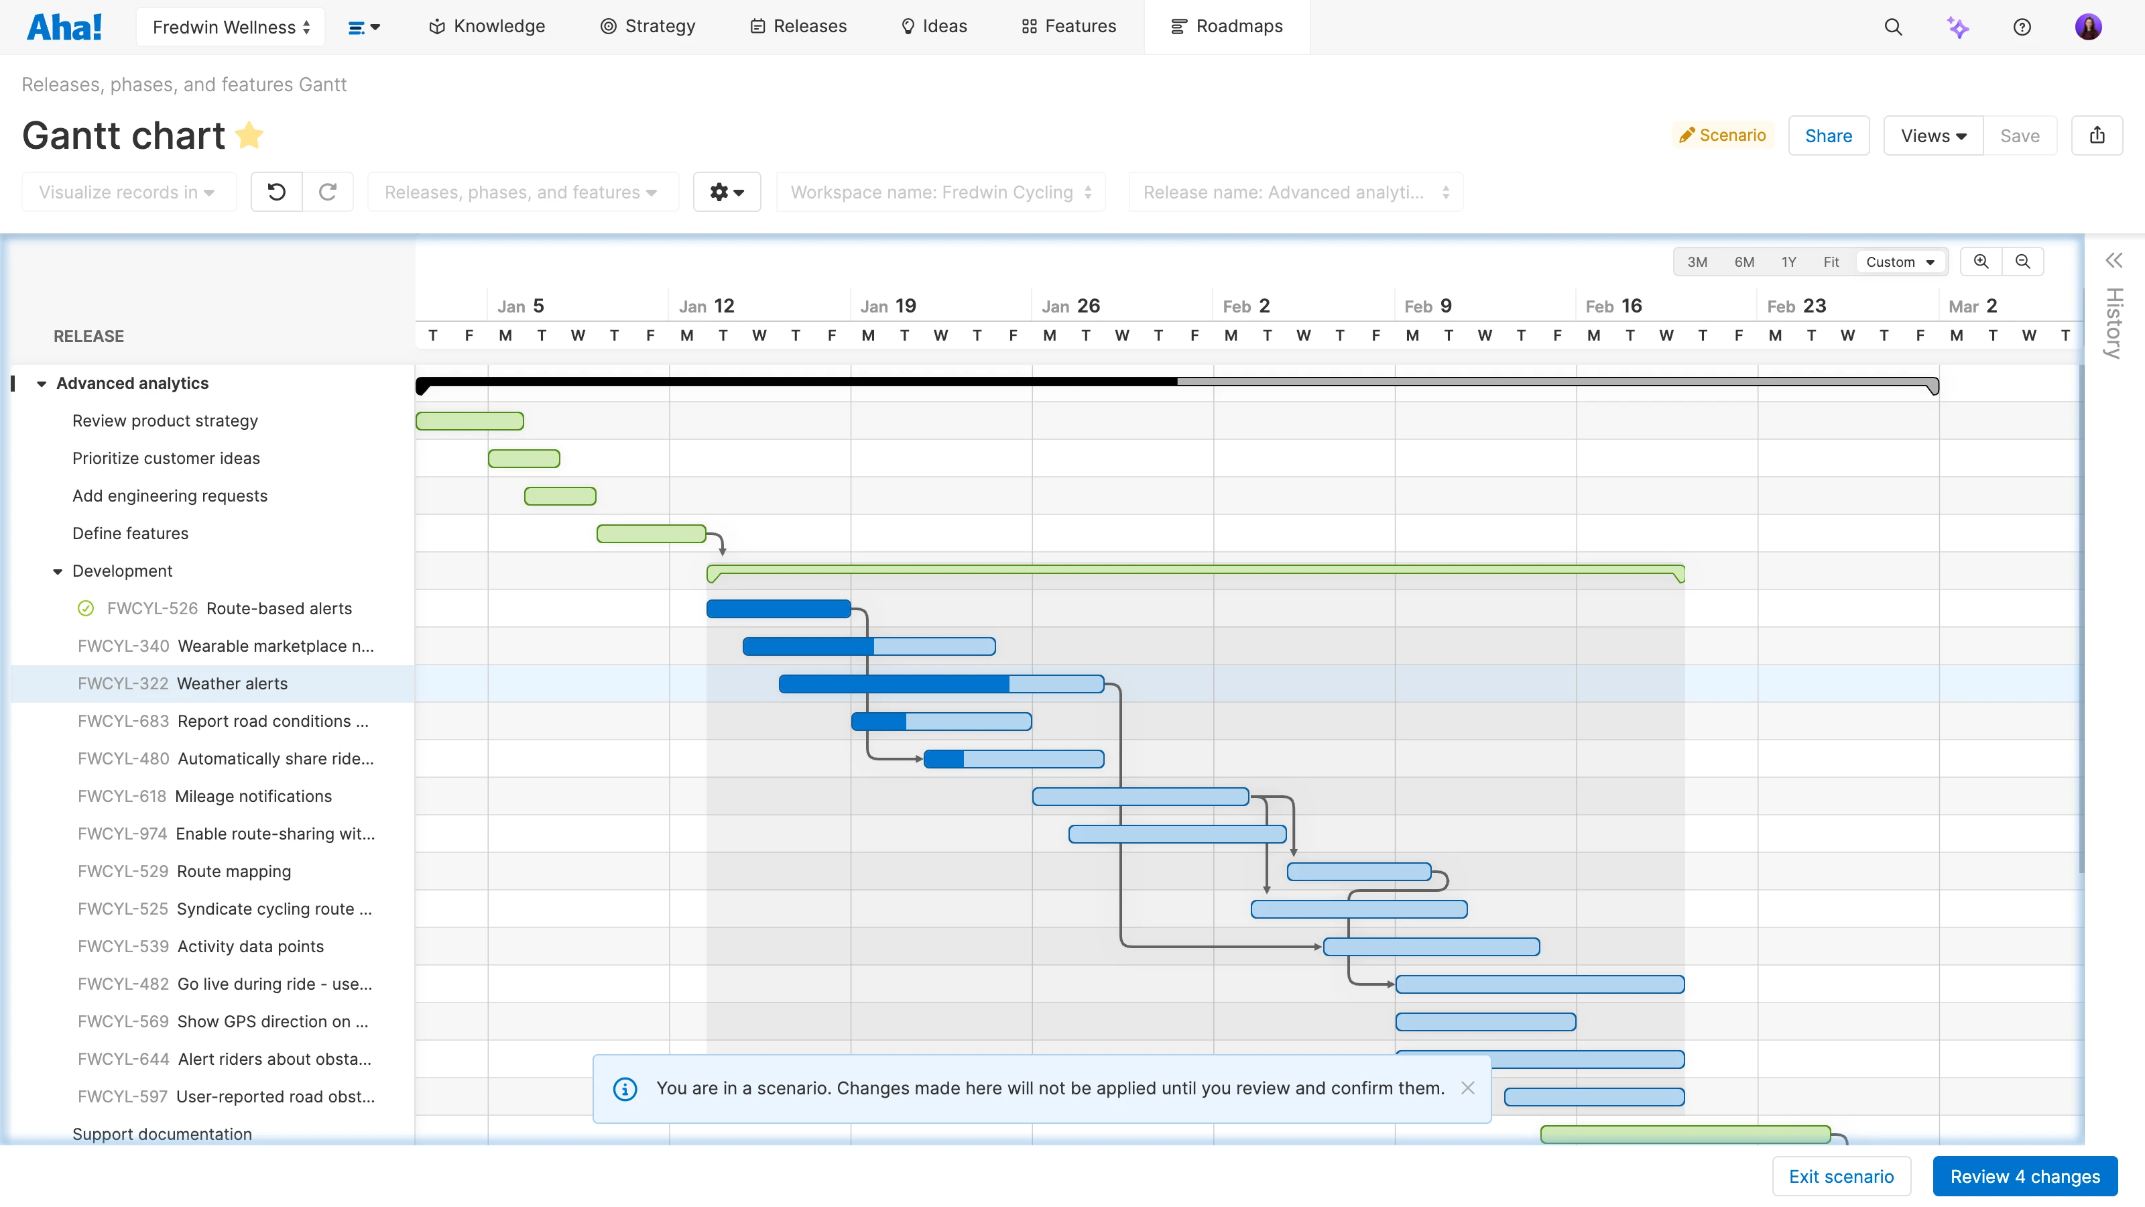Click the help question mark icon
Screen dimensions: 2145x1207
(x=2022, y=27)
